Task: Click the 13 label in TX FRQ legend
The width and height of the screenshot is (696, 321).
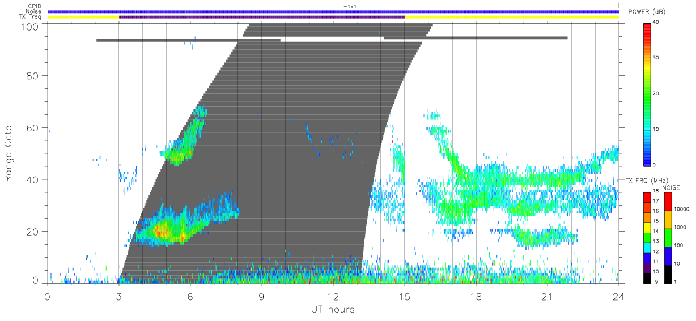Action: point(656,241)
